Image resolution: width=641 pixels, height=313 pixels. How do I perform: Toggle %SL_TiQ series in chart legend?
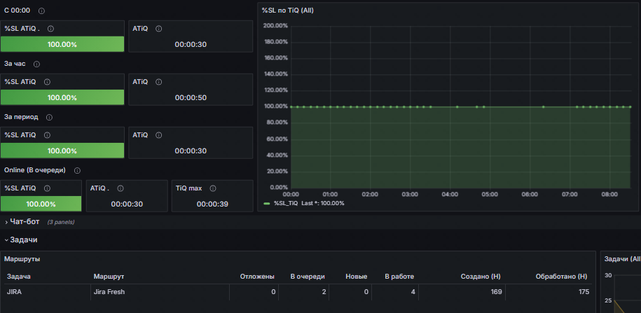point(286,203)
